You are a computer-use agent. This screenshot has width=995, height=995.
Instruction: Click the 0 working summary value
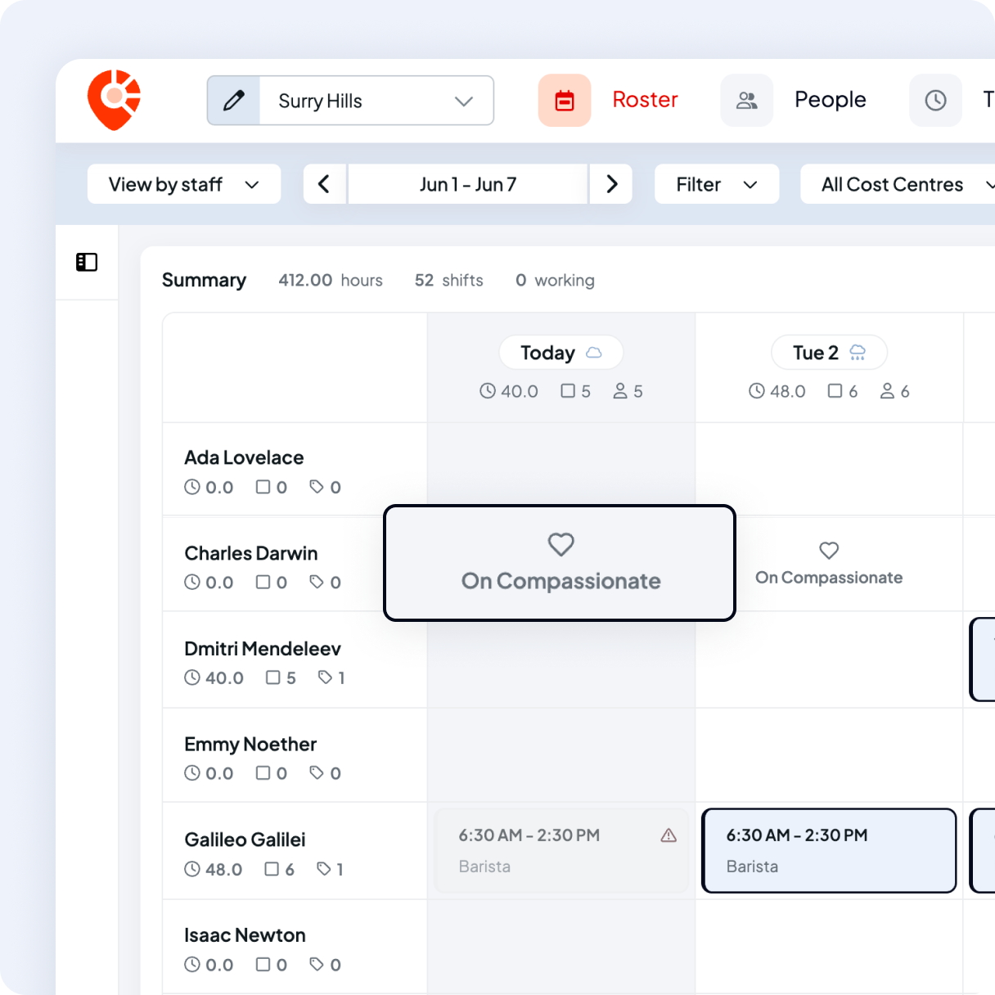(555, 280)
